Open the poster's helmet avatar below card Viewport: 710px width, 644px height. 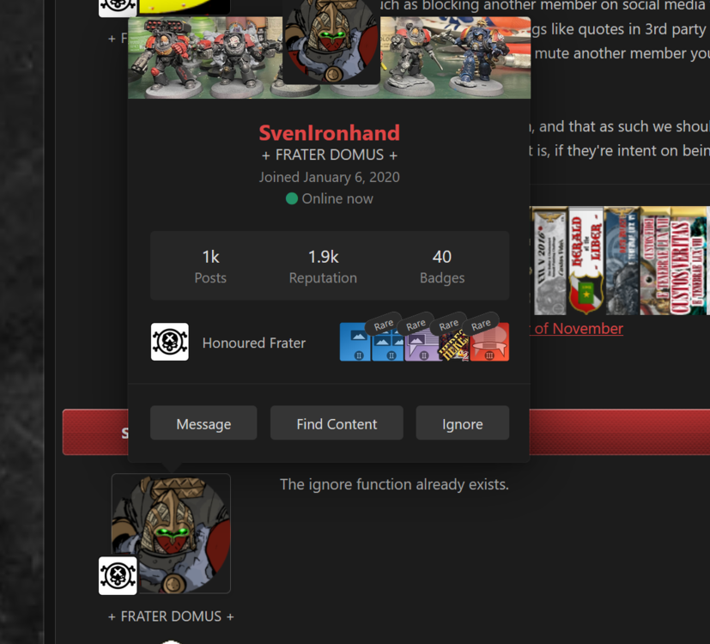pyautogui.click(x=171, y=533)
